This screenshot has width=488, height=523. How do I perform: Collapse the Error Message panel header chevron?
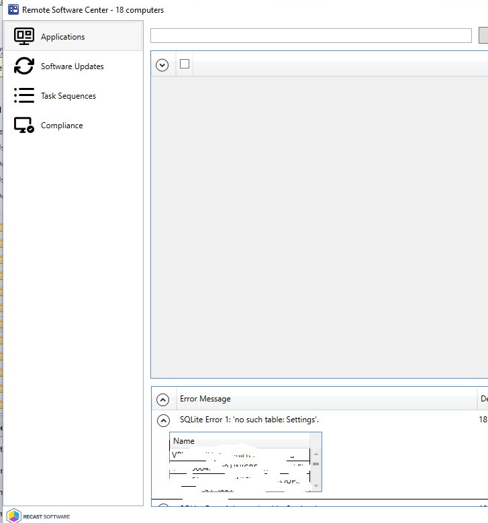click(x=162, y=399)
